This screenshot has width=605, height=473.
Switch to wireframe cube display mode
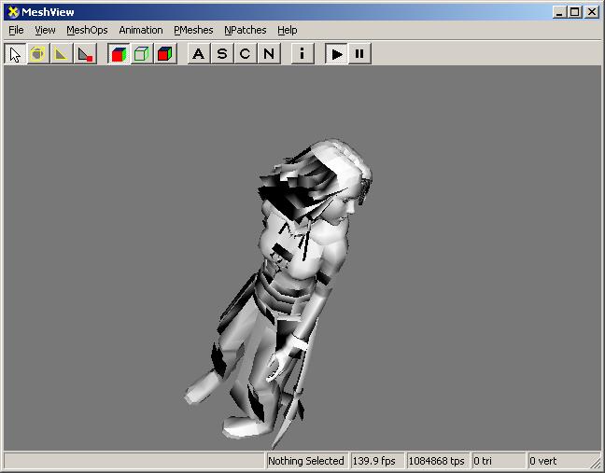142,53
